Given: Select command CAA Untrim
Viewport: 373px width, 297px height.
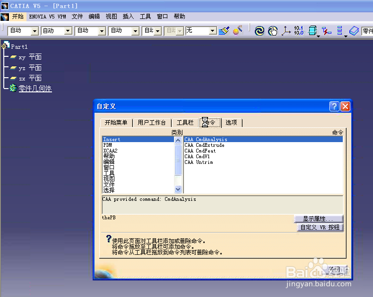Looking at the screenshot, I should [x=263, y=162].
